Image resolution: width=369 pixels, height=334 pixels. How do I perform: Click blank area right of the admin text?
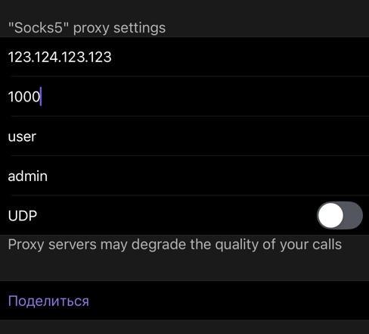pyautogui.click(x=208, y=176)
